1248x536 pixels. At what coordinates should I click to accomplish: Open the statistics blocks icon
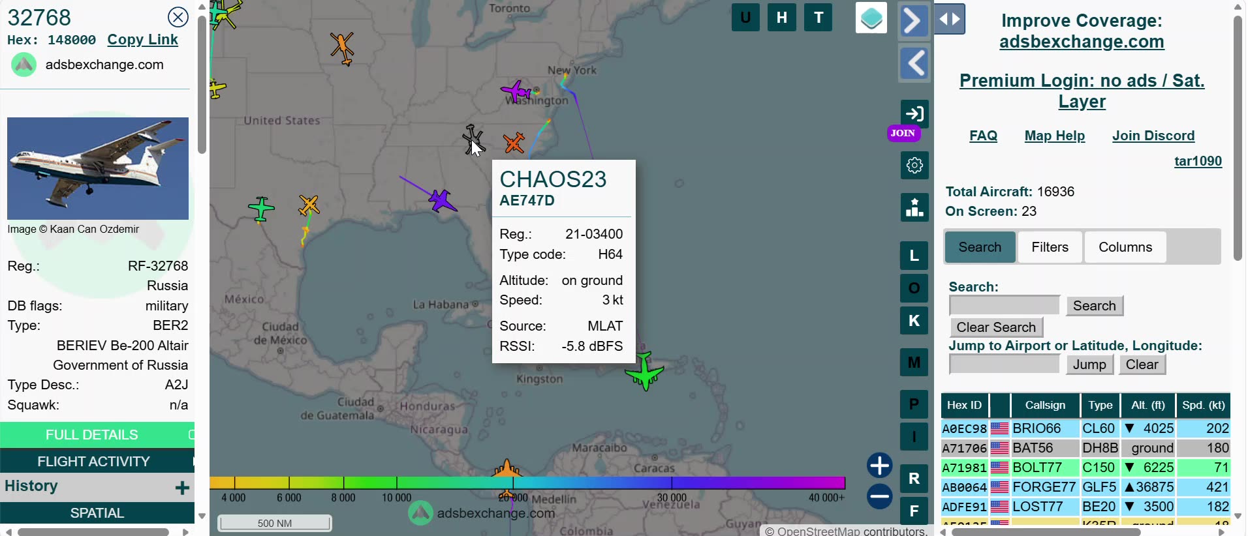click(914, 207)
